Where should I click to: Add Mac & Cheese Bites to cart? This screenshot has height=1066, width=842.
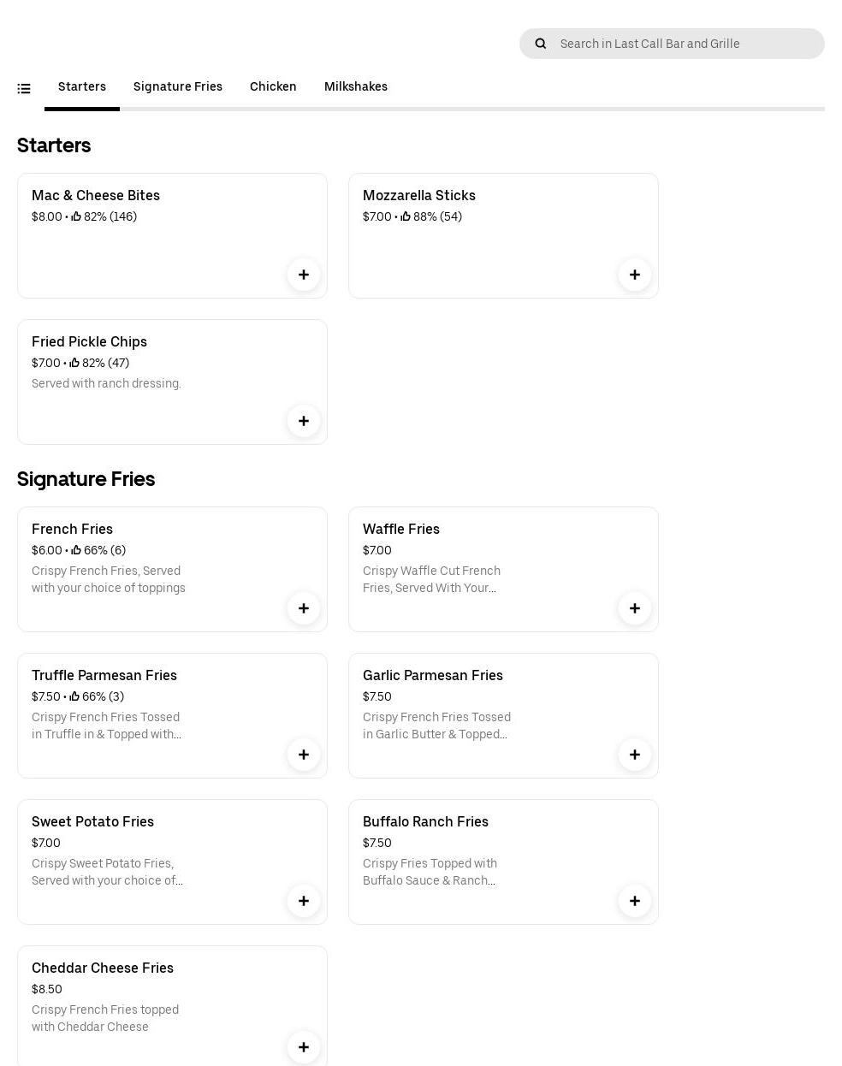(304, 275)
